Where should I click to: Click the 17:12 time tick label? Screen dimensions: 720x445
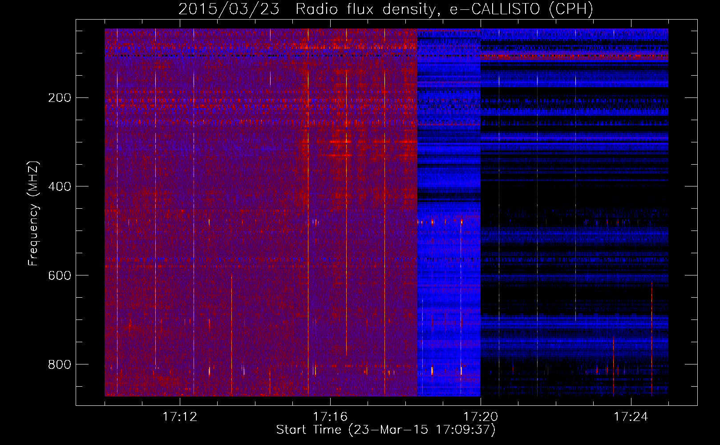click(180, 417)
